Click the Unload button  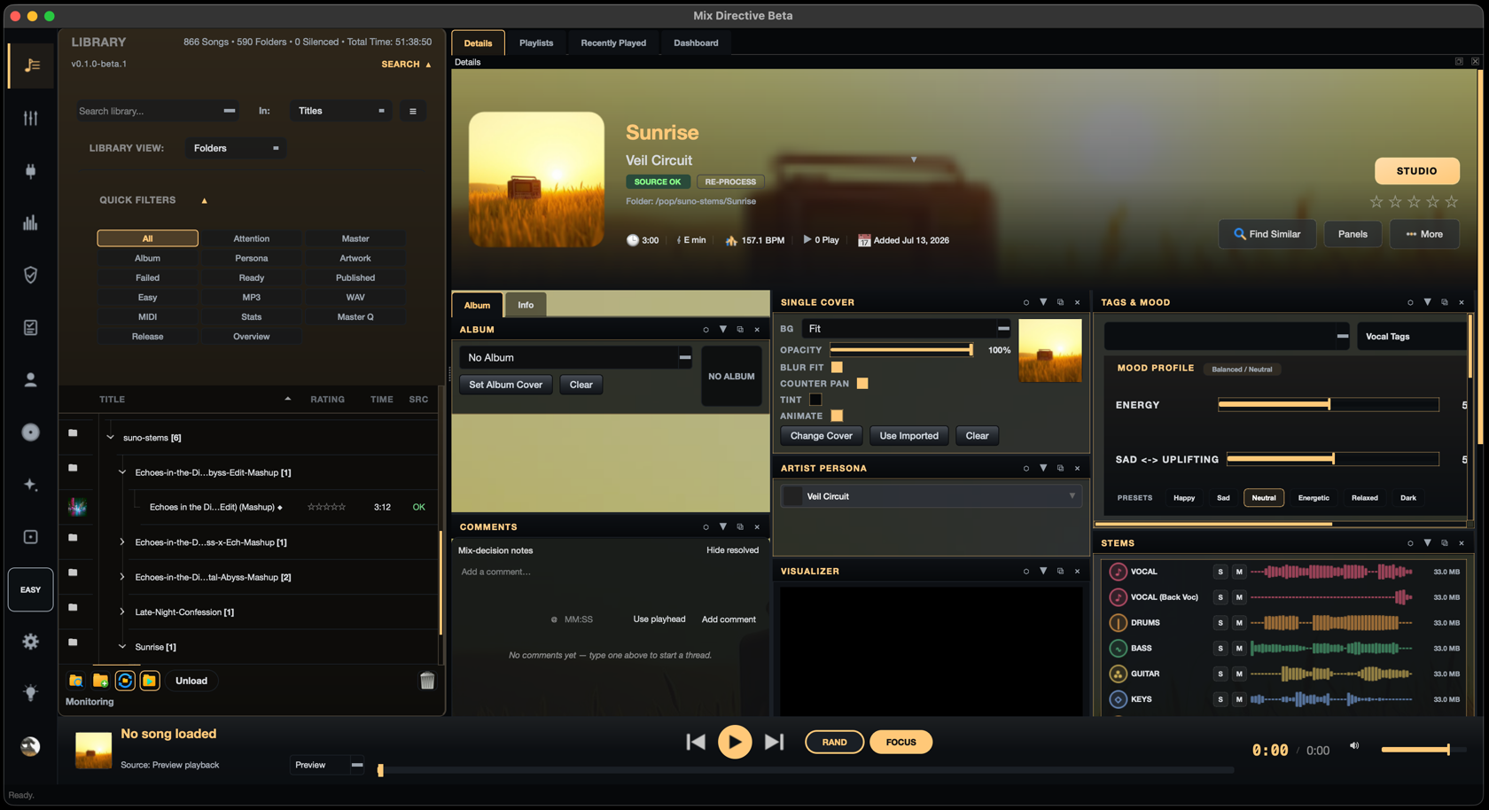[191, 681]
